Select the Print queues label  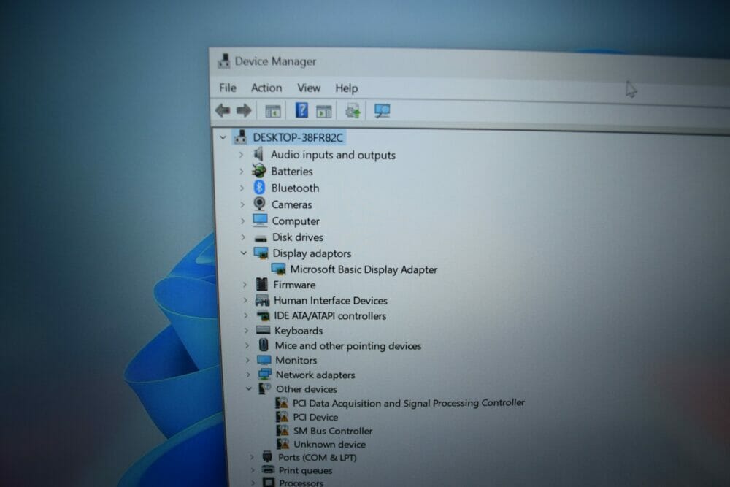point(305,470)
